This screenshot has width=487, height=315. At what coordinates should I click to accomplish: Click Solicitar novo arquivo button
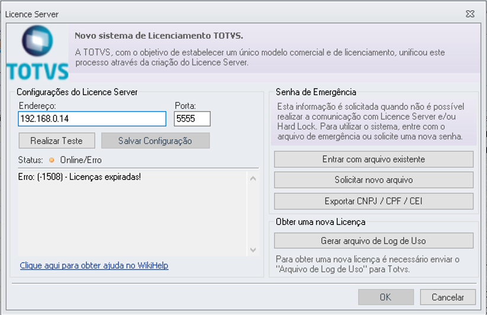373,180
